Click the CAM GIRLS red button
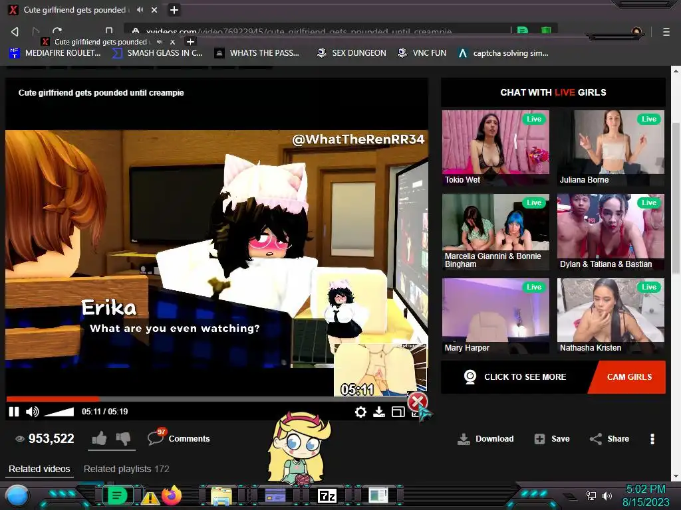This screenshot has height=510, width=681. pyautogui.click(x=629, y=377)
